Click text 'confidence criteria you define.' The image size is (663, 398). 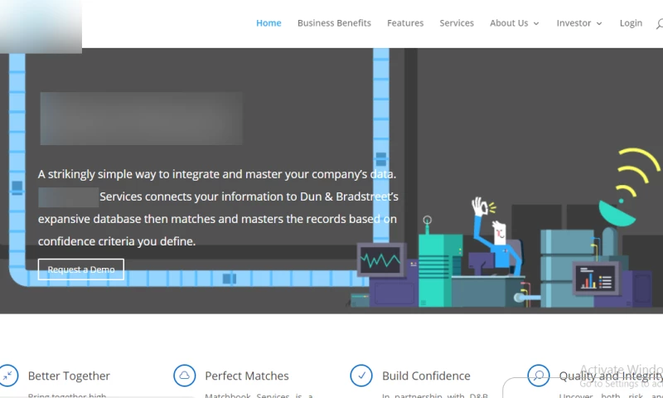[117, 241]
